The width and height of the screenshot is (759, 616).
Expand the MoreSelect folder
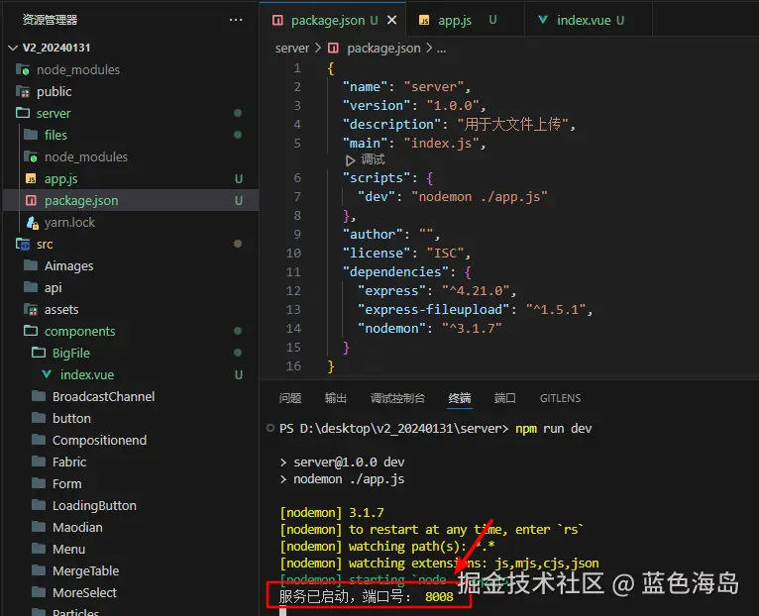(84, 592)
